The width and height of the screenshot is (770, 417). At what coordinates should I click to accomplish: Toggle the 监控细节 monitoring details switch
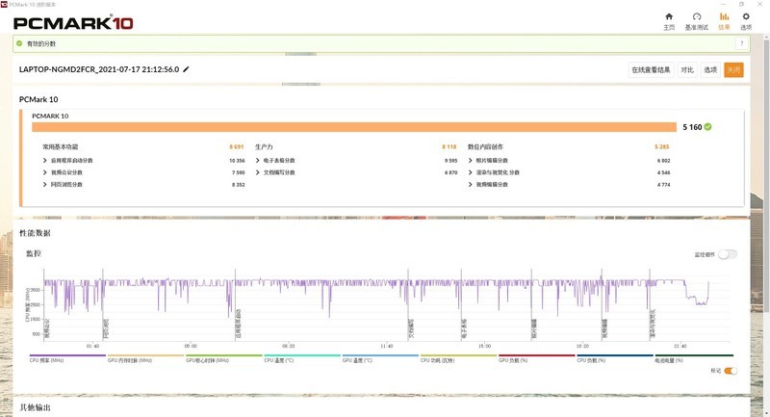(x=728, y=254)
